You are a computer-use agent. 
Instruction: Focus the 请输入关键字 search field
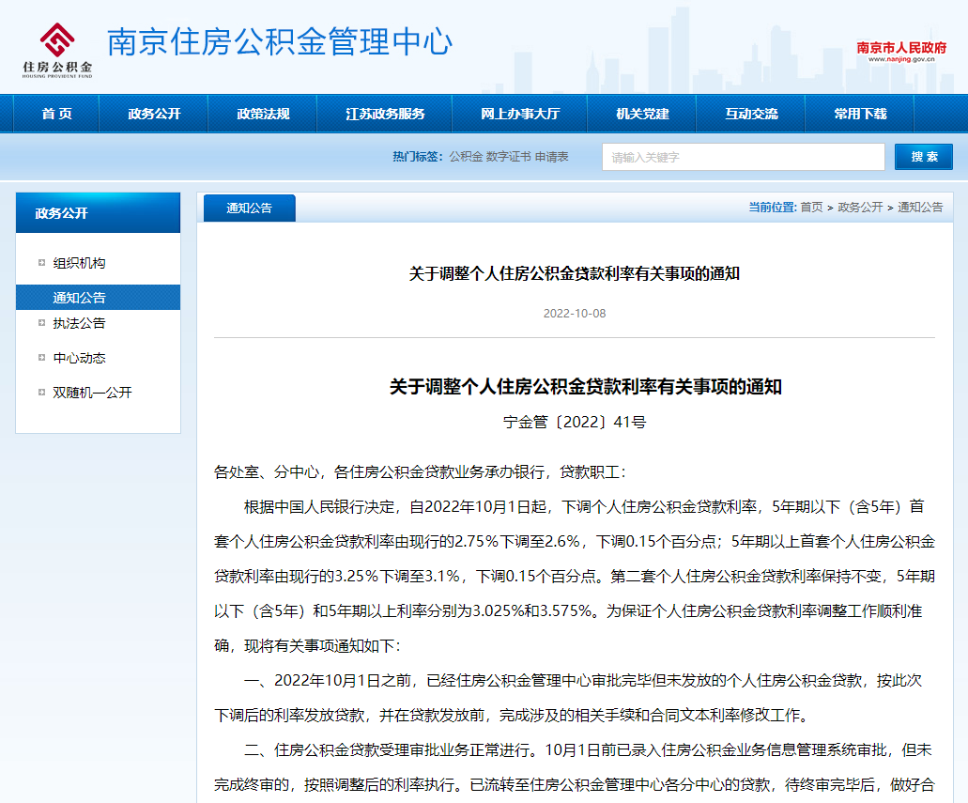(x=744, y=157)
